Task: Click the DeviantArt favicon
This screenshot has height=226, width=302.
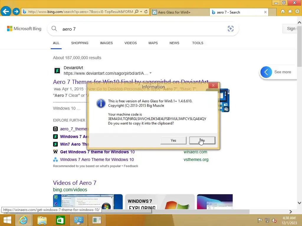Action: (x=57, y=71)
